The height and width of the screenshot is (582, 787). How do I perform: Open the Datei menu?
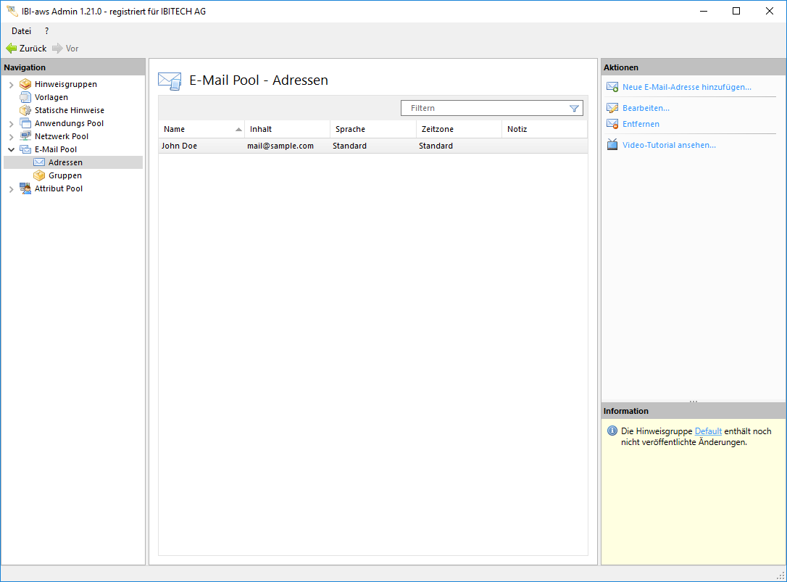[x=21, y=31]
